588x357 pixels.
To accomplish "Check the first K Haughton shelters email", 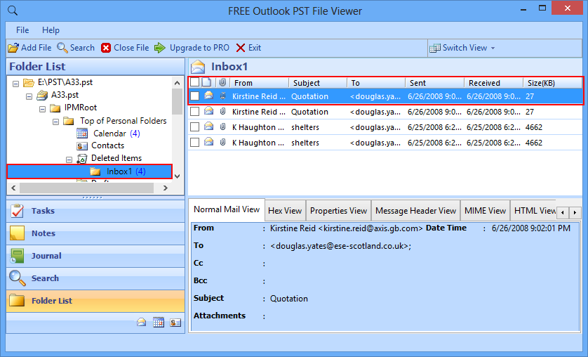I will (x=194, y=127).
